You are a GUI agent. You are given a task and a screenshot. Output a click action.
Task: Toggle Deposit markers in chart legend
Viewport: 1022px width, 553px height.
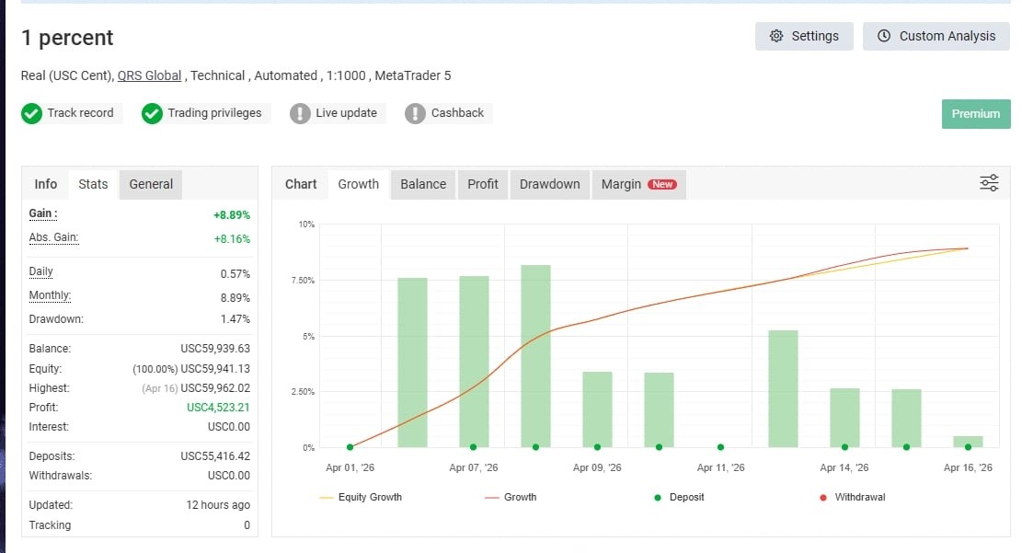click(x=679, y=497)
